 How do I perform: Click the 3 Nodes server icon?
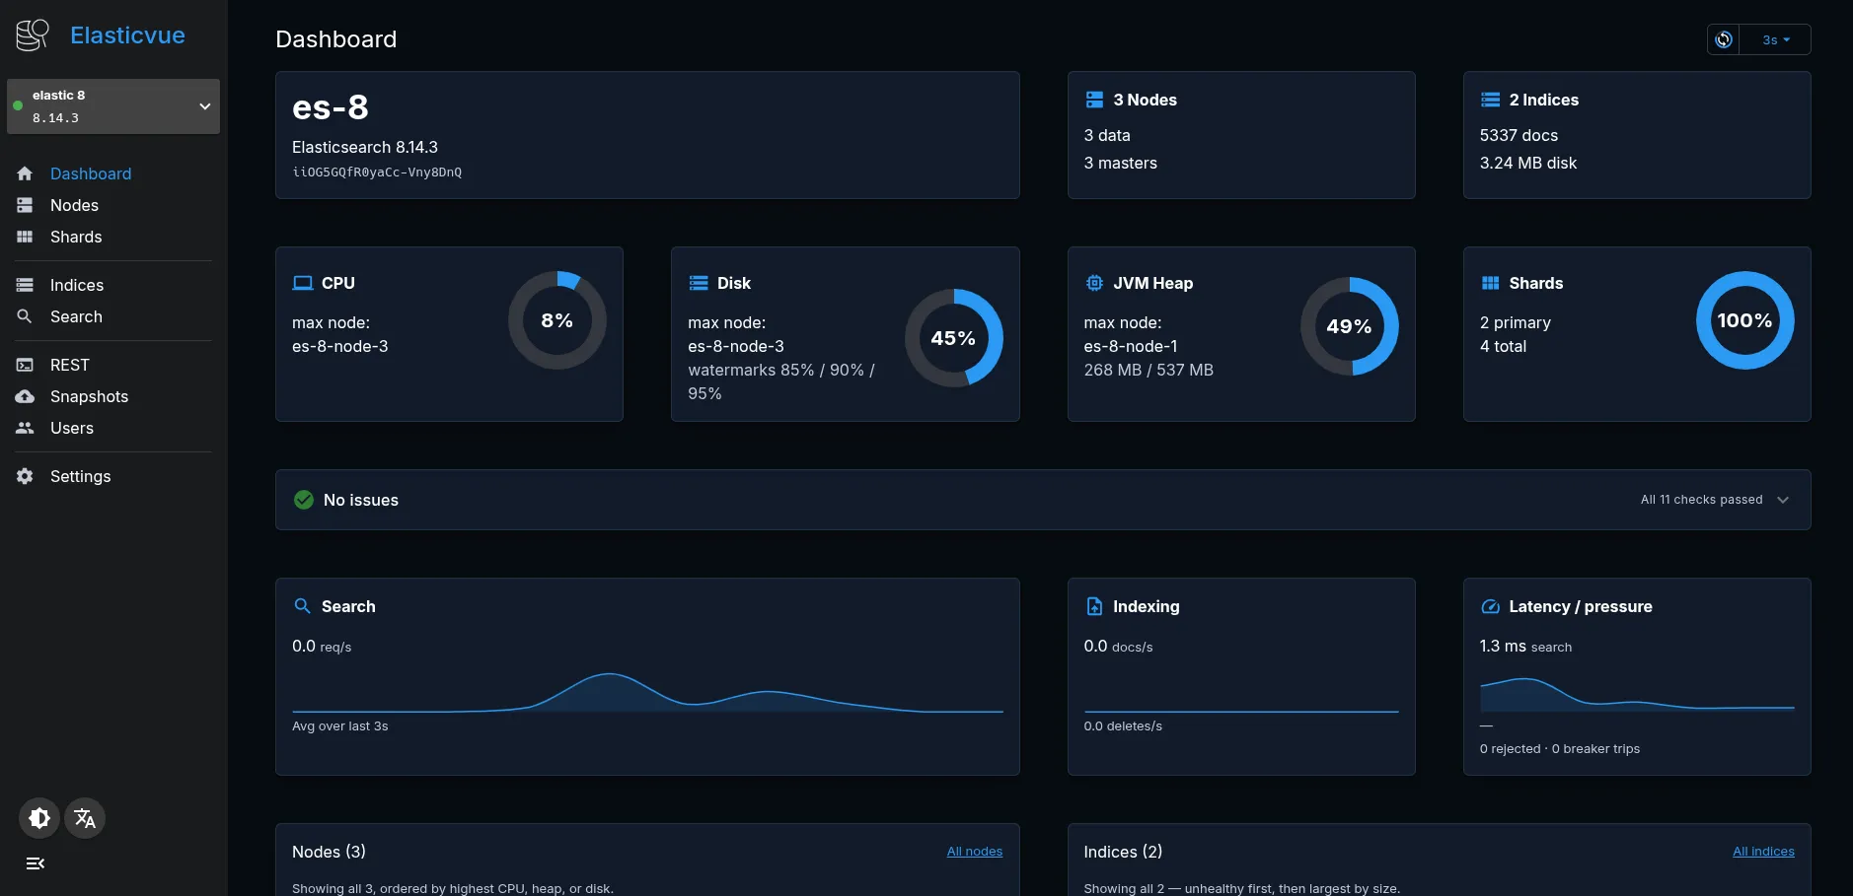[1094, 100]
